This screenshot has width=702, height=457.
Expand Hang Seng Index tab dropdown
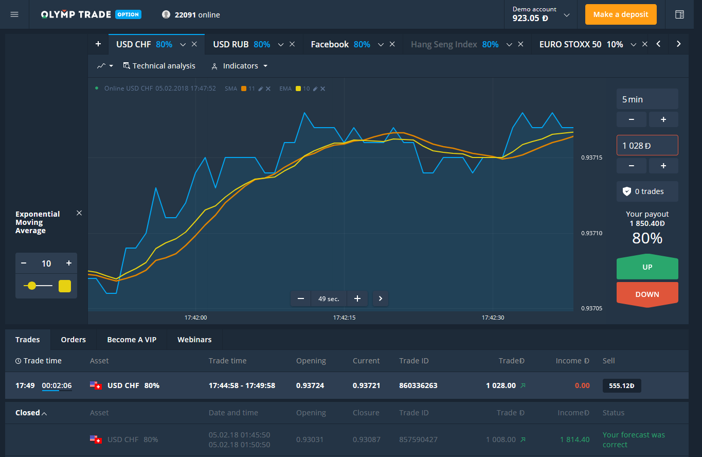tap(509, 45)
